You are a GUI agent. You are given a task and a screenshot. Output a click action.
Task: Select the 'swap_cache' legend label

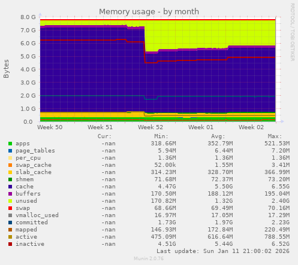tap(34, 165)
